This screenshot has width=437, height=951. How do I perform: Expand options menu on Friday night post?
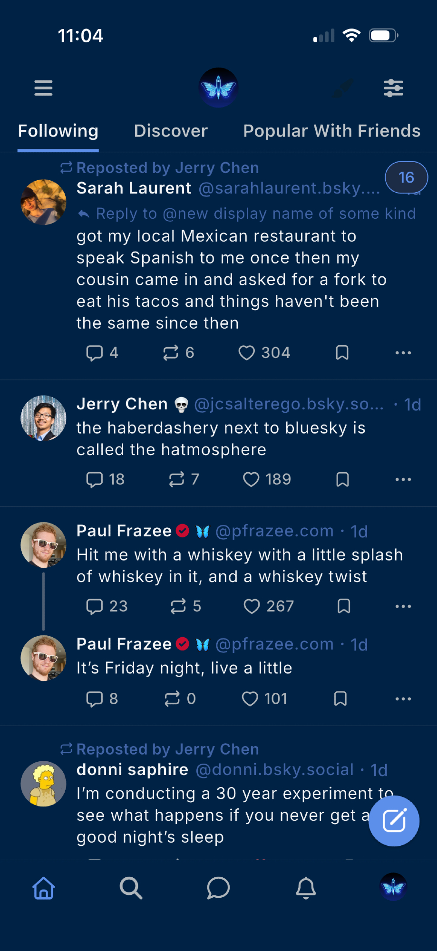[x=403, y=699]
